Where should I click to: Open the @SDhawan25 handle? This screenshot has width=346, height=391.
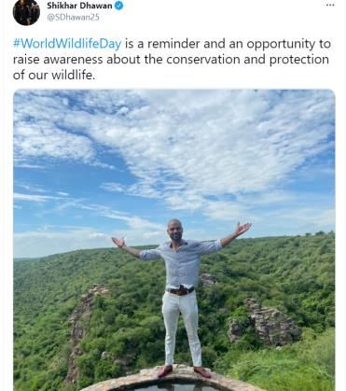pos(73,17)
